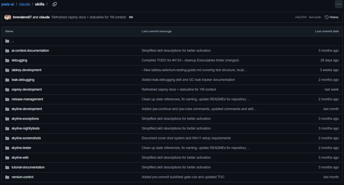Screen dimensions: 344x185
Task: Open skyline-wiki row's commit message
Action: [176, 158]
